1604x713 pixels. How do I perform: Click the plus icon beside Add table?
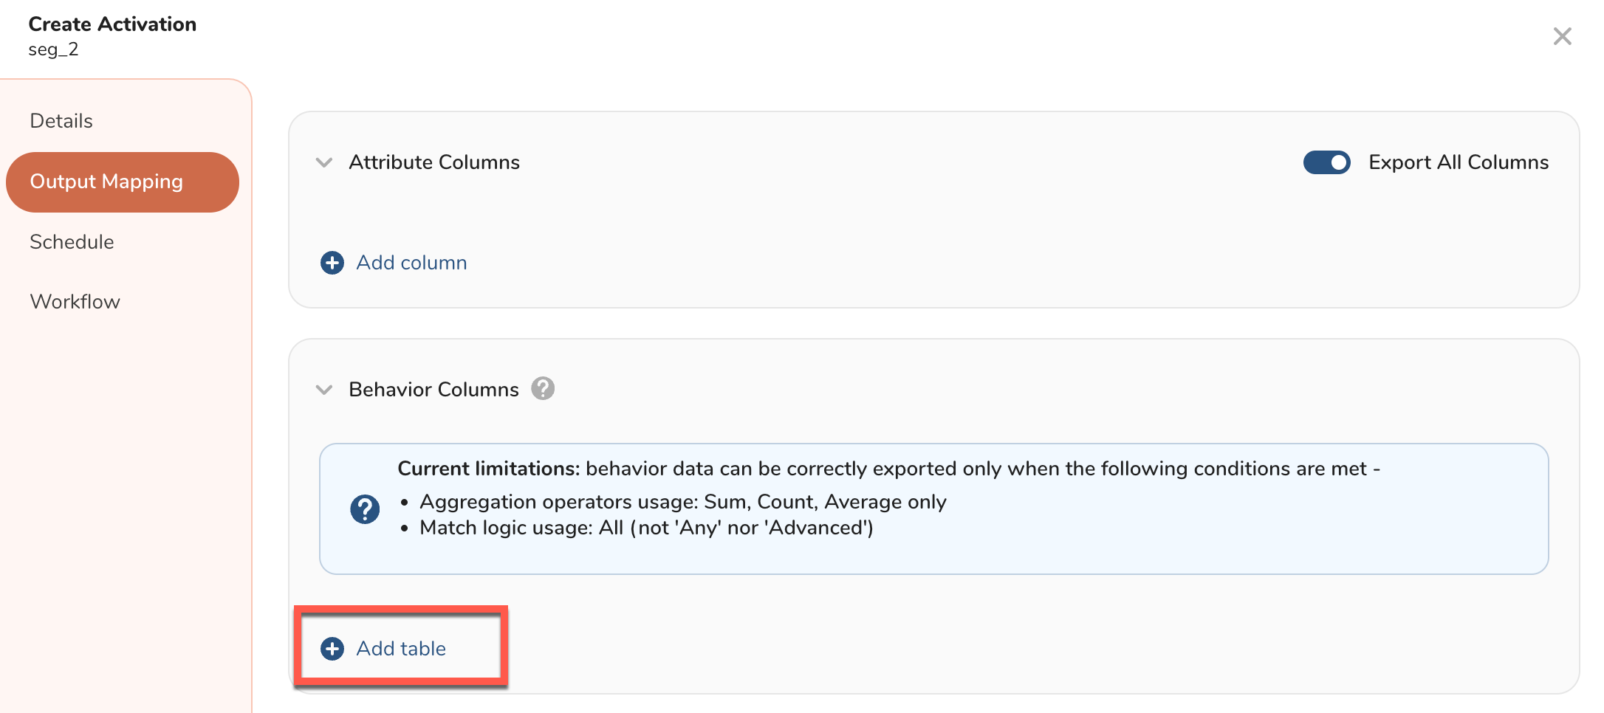[332, 649]
